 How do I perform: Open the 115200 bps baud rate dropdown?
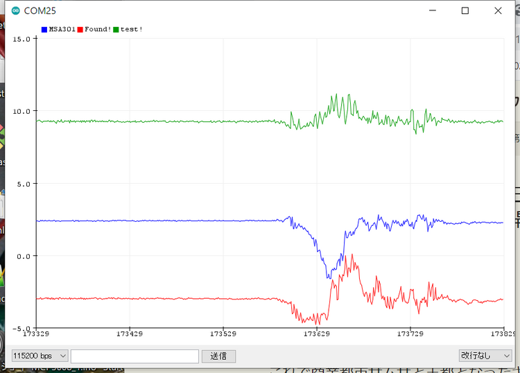[x=40, y=356]
